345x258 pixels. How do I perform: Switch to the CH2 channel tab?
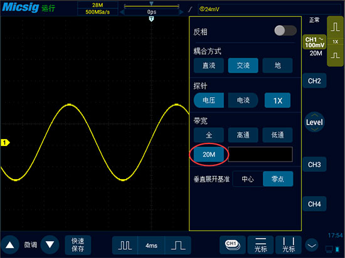[x=314, y=81]
